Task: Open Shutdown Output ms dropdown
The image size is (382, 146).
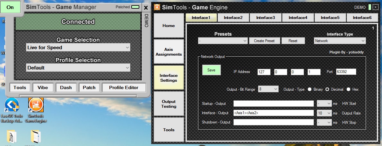Action: [324, 122]
